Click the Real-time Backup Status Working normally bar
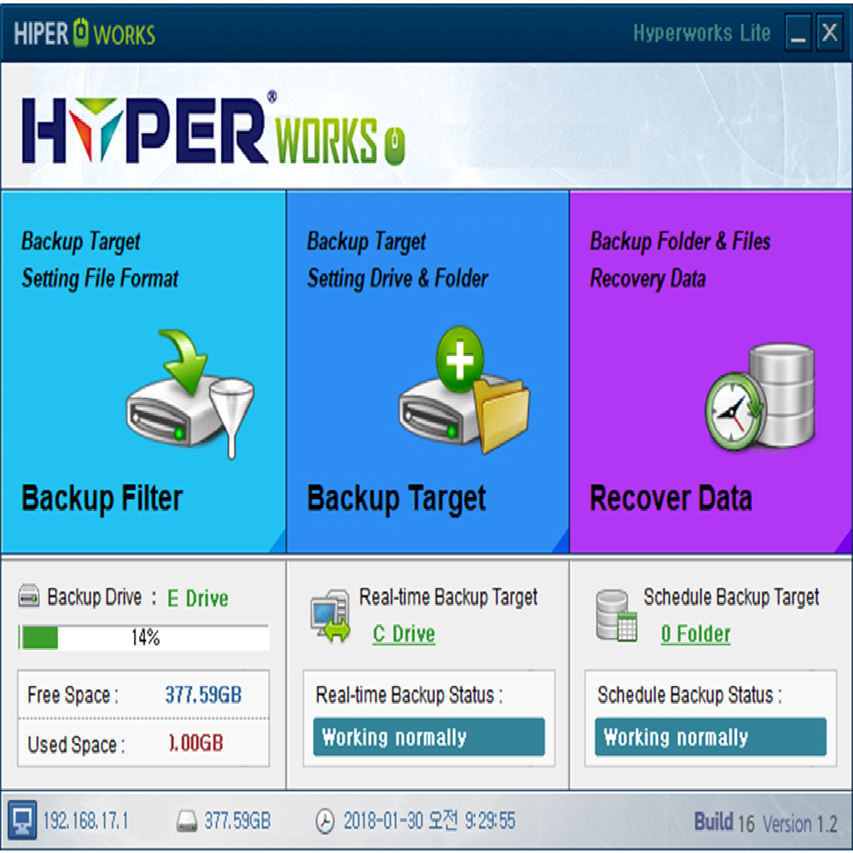Image resolution: width=853 pixels, height=853 pixels. pos(428,738)
